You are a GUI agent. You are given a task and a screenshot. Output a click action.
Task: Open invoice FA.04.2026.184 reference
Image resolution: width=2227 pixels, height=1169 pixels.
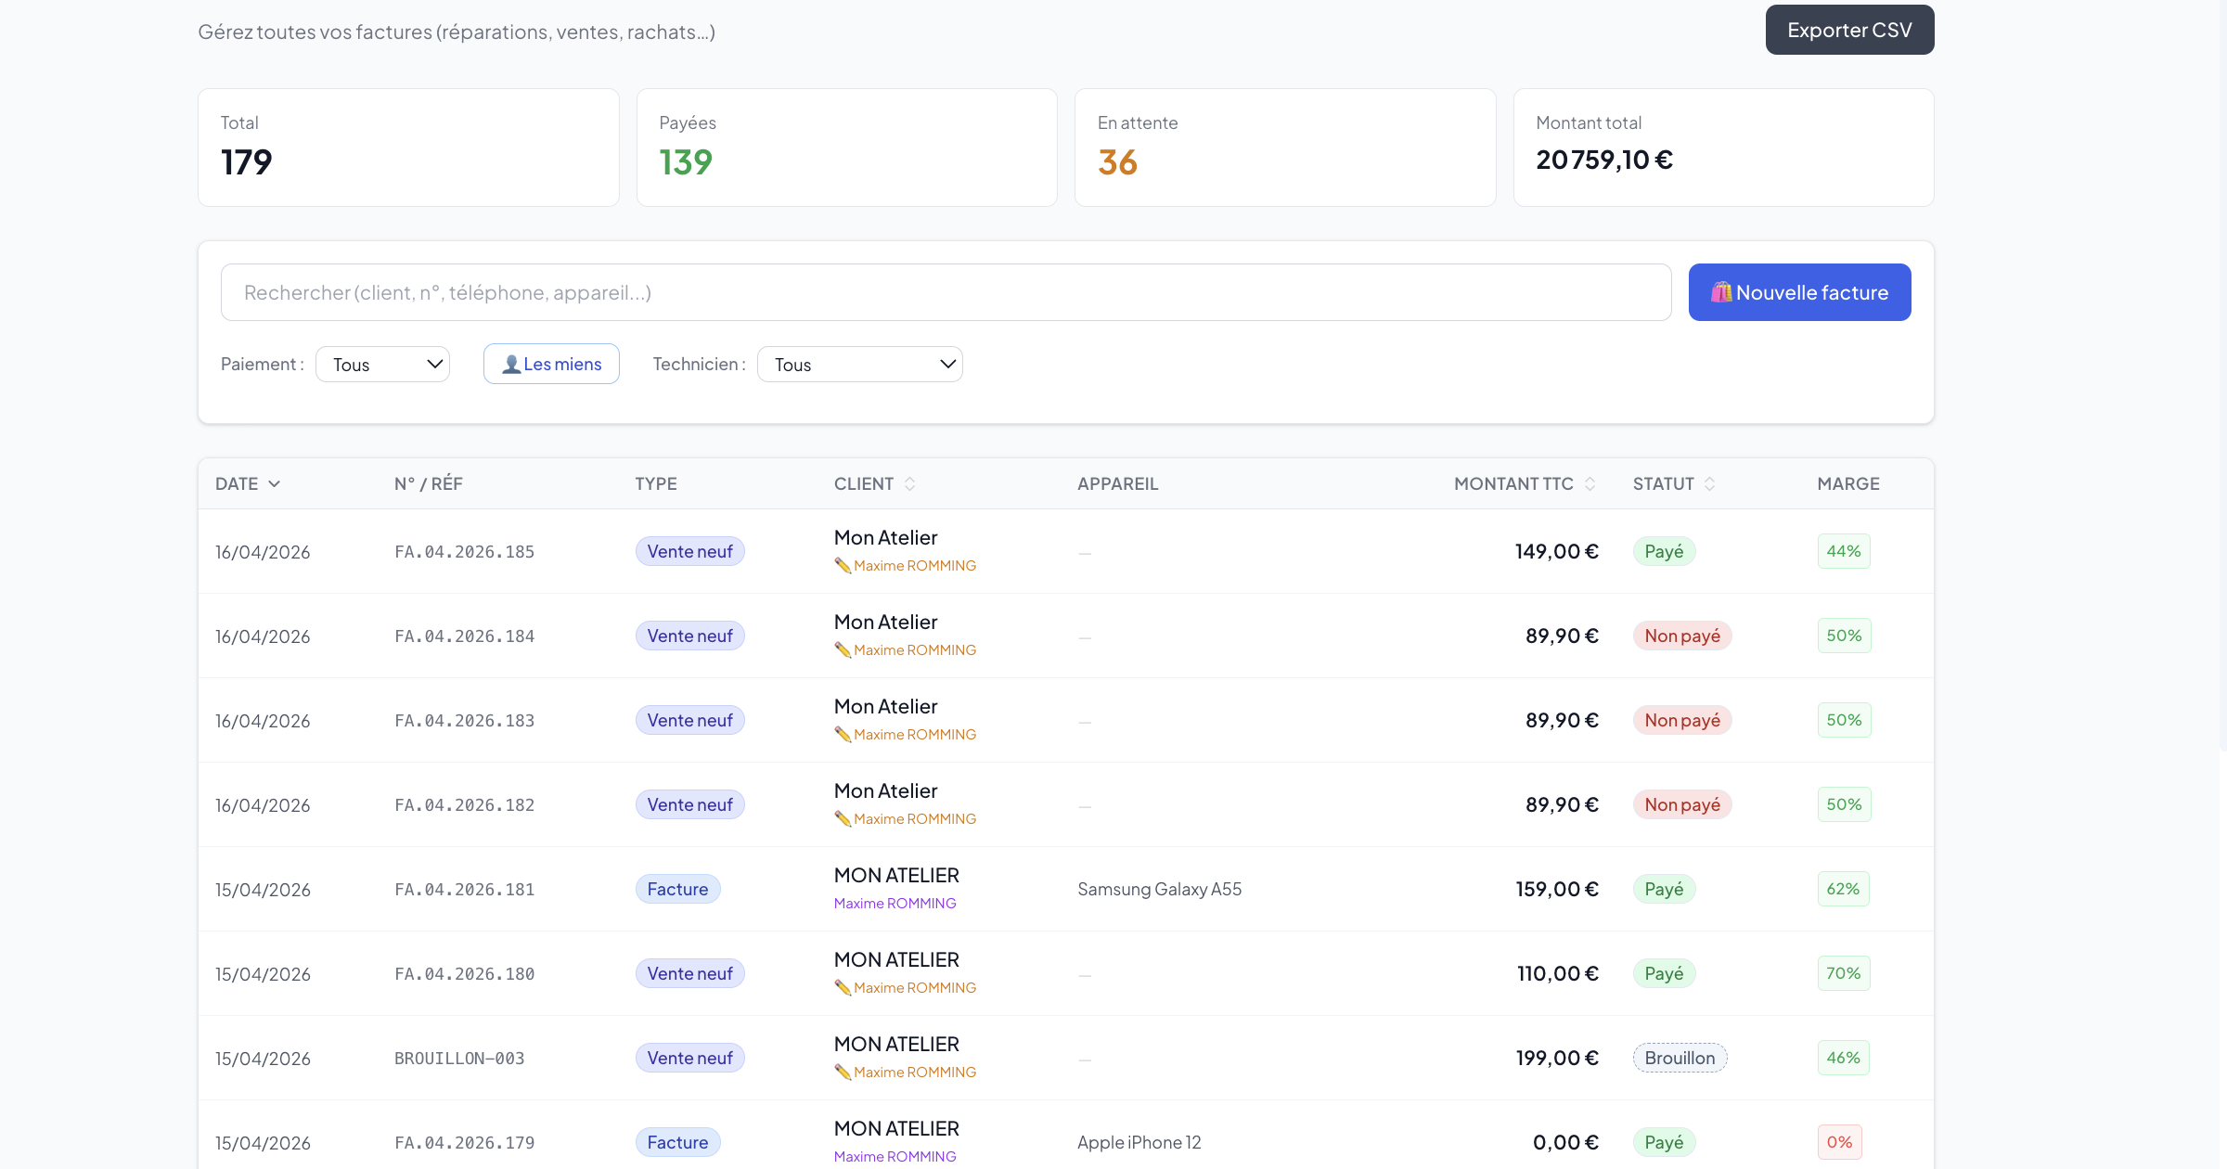click(464, 636)
